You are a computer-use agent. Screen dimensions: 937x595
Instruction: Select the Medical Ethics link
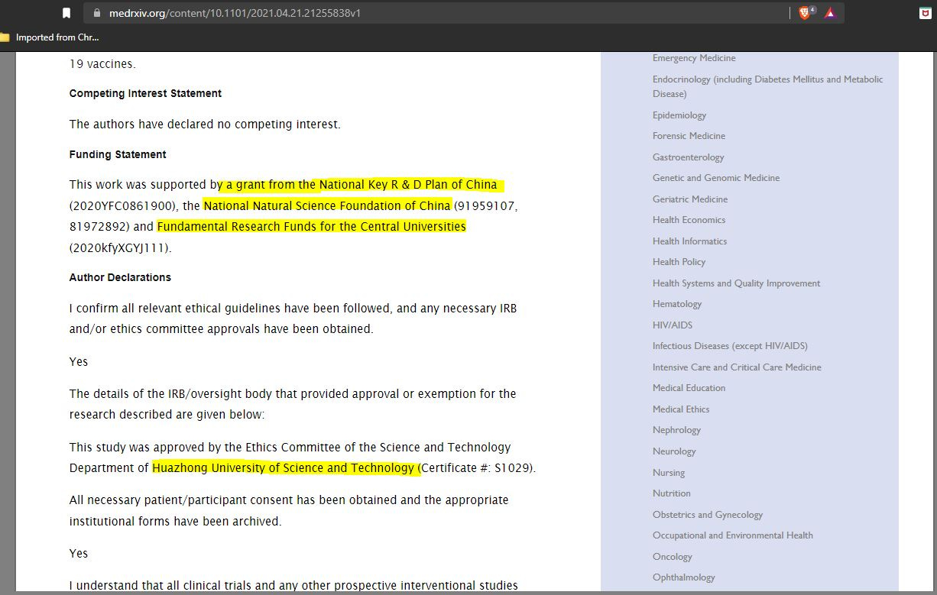pyautogui.click(x=681, y=409)
